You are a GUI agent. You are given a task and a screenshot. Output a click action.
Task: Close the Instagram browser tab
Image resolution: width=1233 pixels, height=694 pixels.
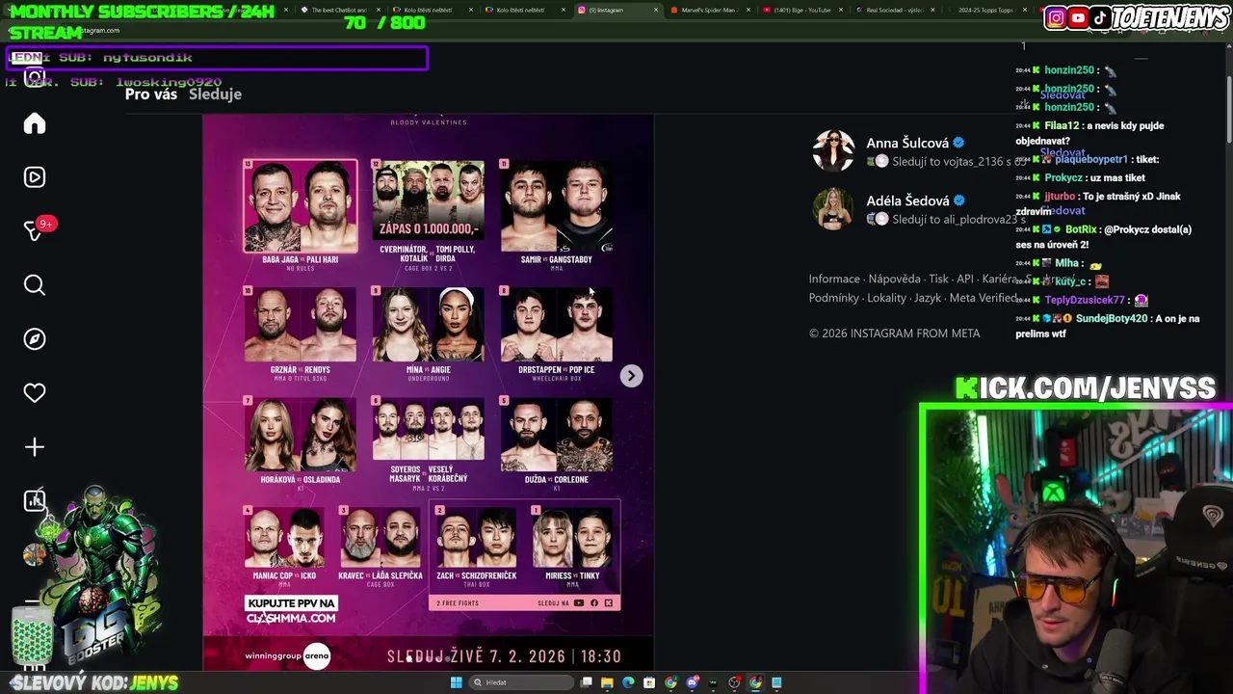pos(656,10)
